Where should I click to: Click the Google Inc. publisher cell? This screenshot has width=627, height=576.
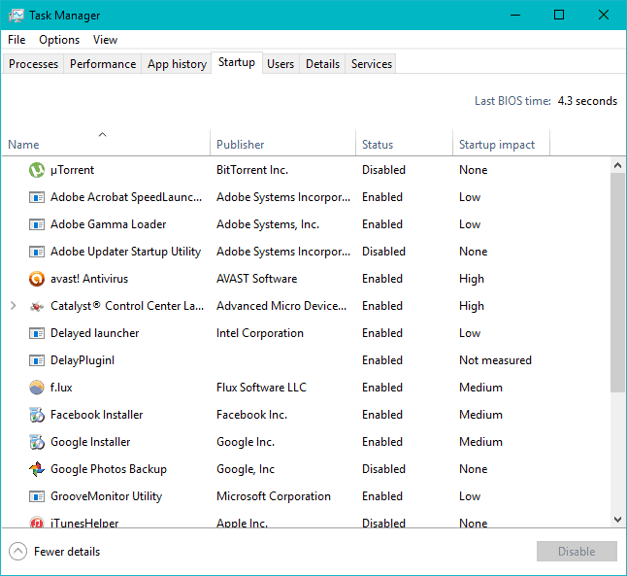[x=246, y=442]
